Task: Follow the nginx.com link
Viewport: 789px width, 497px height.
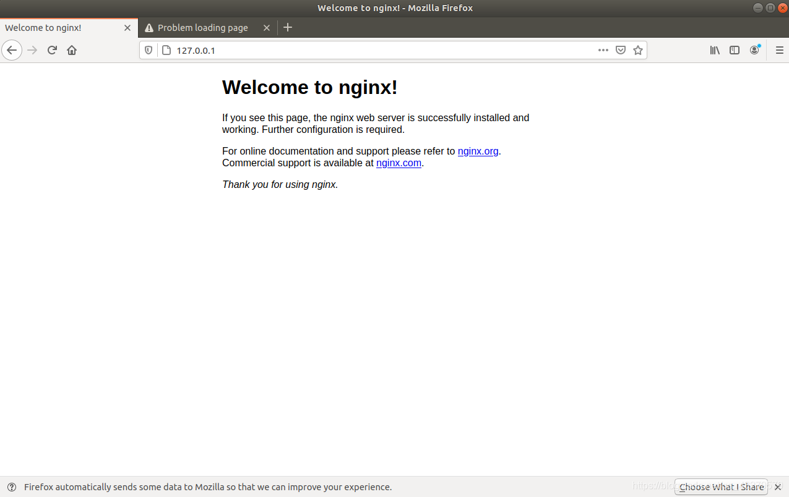Action: tap(399, 163)
